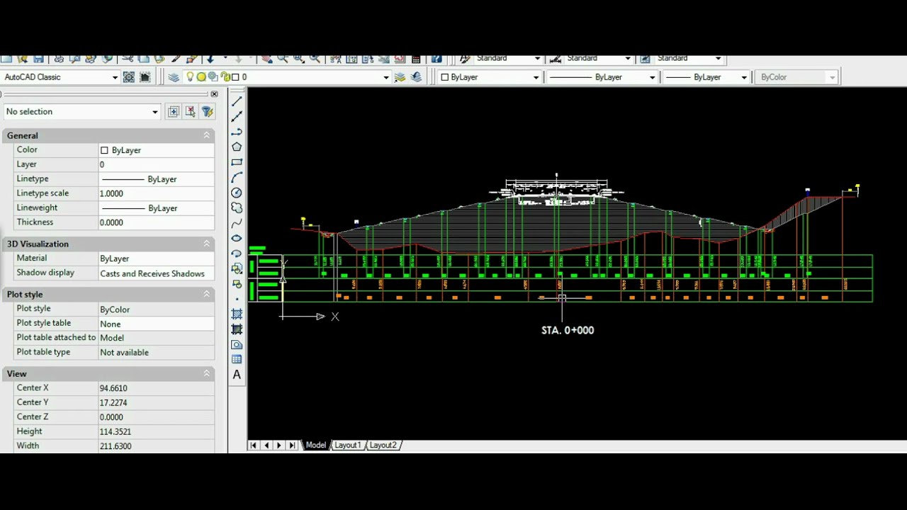
Task: Select the Region tool
Action: 237,344
